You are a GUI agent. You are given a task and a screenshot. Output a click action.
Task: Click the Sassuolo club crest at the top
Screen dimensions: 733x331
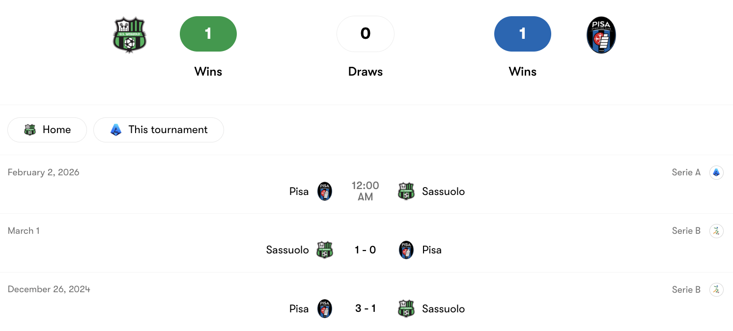click(129, 34)
